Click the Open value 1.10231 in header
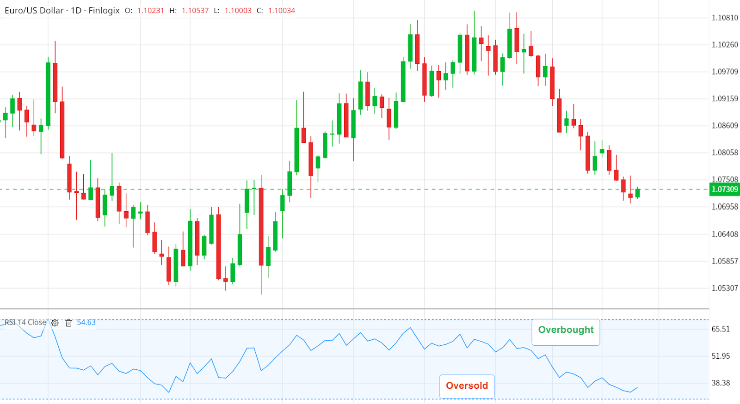The width and height of the screenshot is (740, 404). [x=150, y=11]
